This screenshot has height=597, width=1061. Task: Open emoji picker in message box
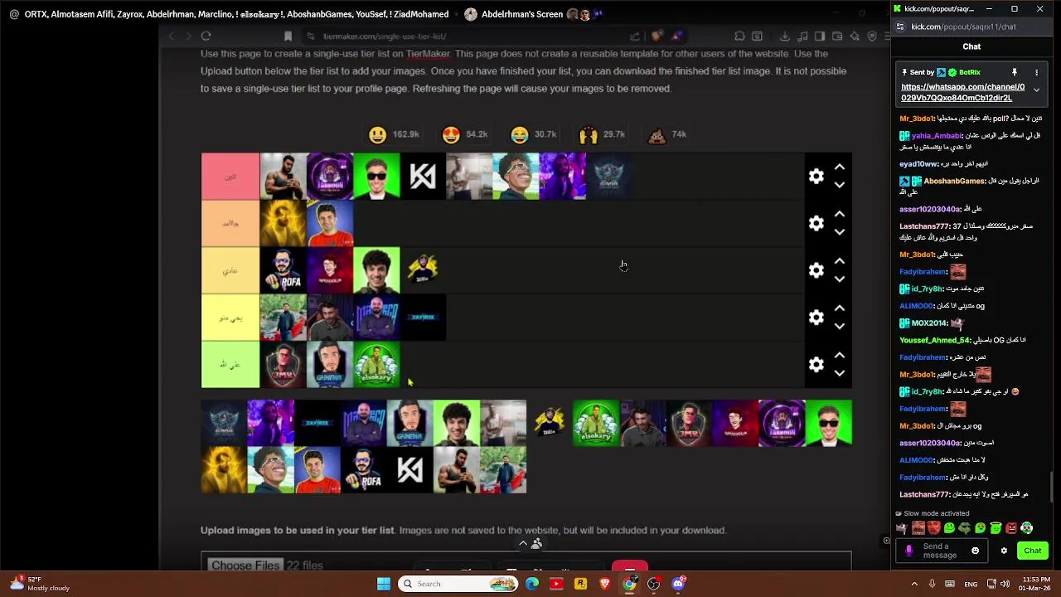[x=975, y=551]
